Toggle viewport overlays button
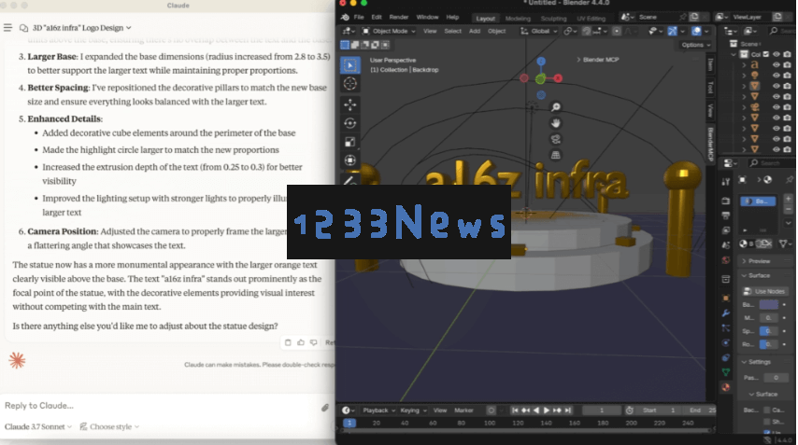The height and width of the screenshot is (445, 798). (x=696, y=31)
